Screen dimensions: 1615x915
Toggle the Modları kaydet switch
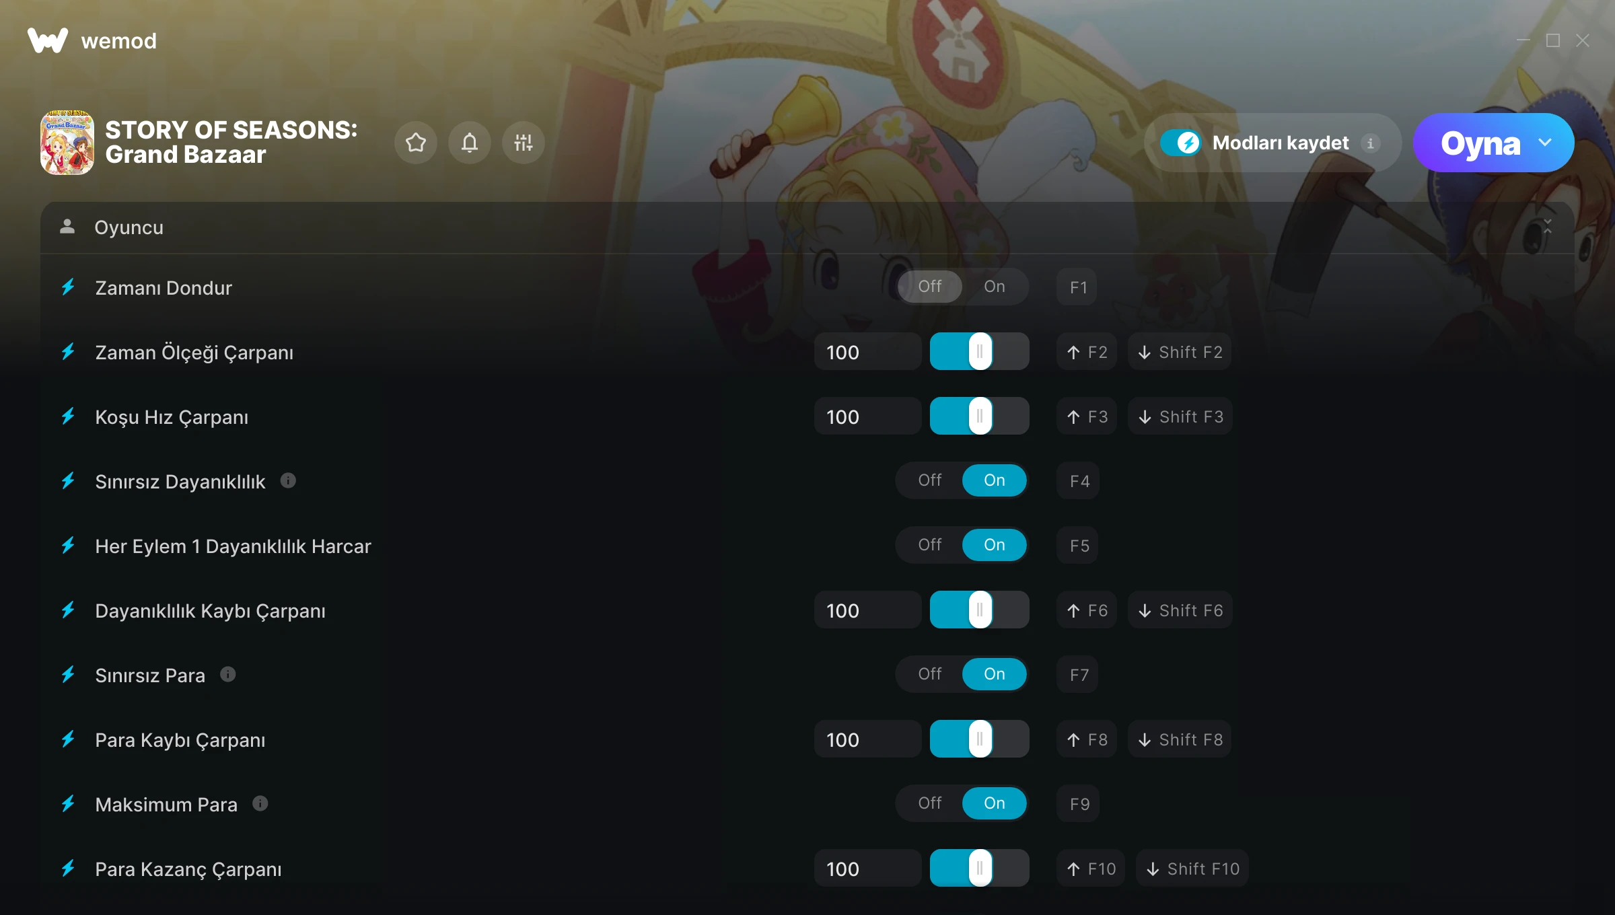1180,143
